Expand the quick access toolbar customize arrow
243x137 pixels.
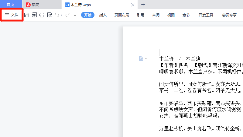click(75, 15)
